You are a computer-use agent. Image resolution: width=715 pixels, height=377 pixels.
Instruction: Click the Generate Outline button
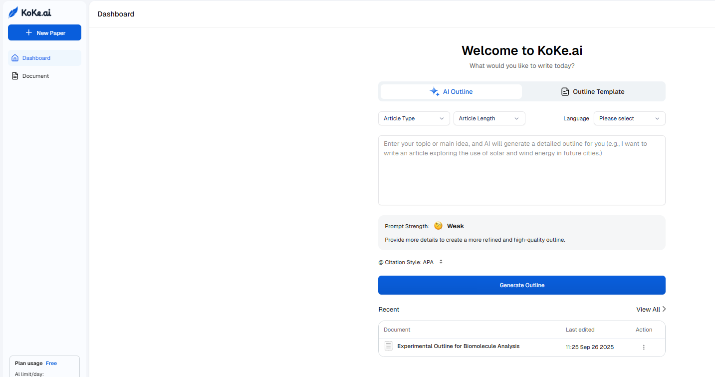(x=522, y=285)
